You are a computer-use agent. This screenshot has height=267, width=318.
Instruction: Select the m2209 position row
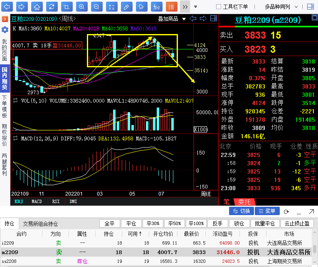click(158, 252)
